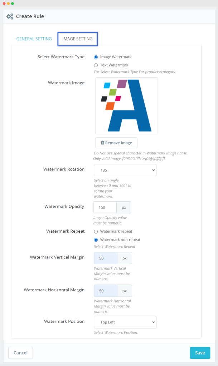The width and height of the screenshot is (218, 366).
Task: Expand the Watermark Position dropdown
Action: 125,322
